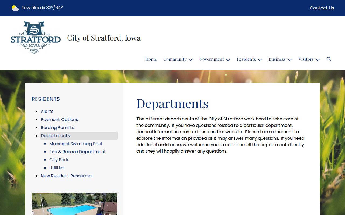Open Alerts in the sidebar

click(47, 111)
